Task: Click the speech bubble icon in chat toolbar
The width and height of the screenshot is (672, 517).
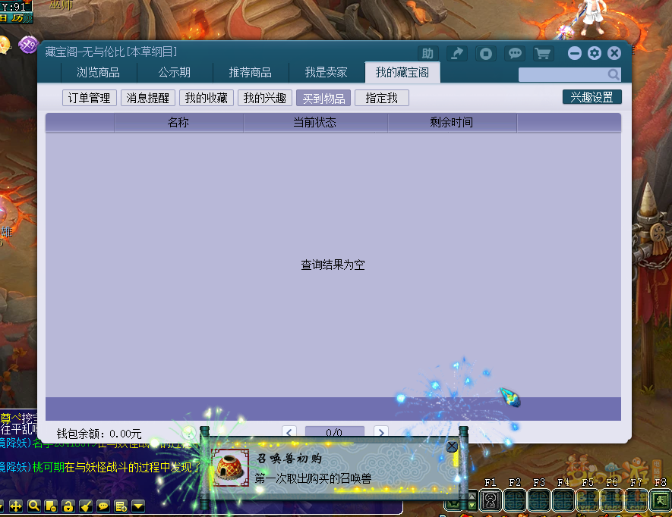Action: [x=103, y=506]
